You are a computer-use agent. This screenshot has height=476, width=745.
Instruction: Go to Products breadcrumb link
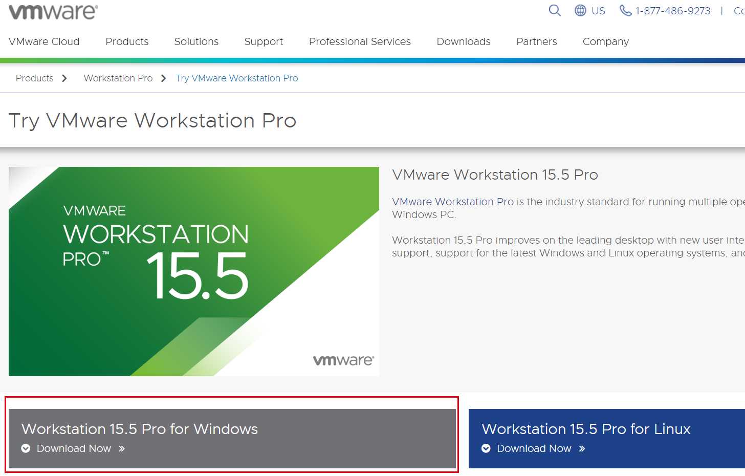[x=34, y=78]
